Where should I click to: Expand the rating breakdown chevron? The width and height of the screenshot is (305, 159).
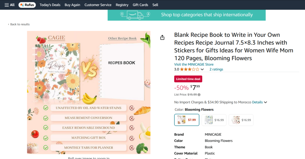202,70
